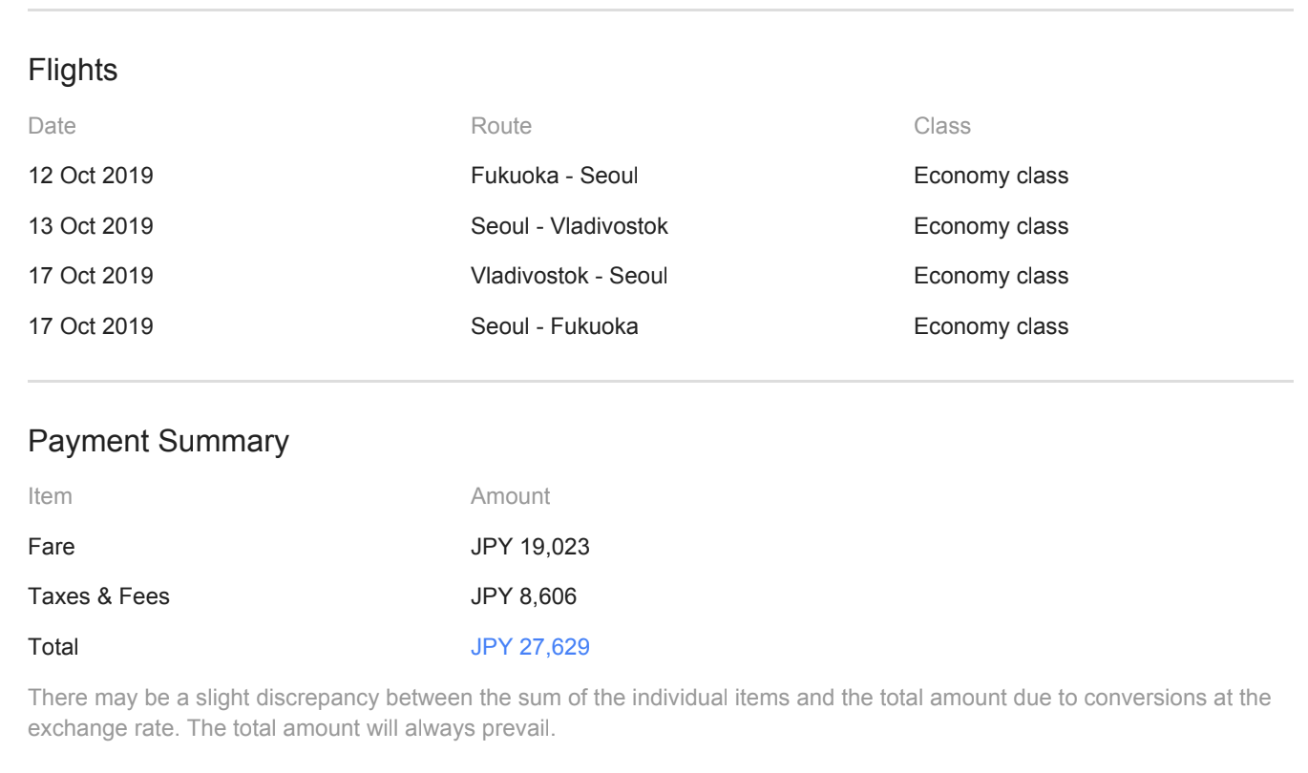Click Economy class for Seoul - Fukuoka flight
Screen dimensions: 1308x773
(x=991, y=326)
